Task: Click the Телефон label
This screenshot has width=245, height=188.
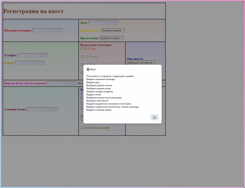Action: [10, 55]
